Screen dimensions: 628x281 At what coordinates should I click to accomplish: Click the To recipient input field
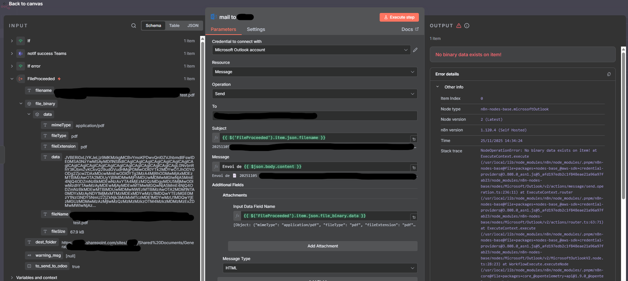(x=314, y=116)
